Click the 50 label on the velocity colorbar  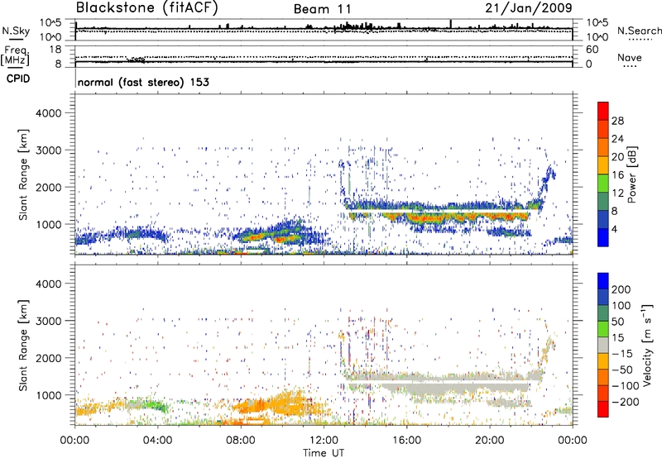(617, 322)
